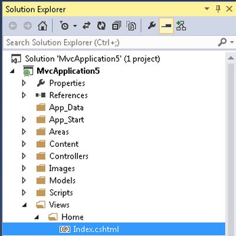Select the Models folder label
Screen dimensions: 236x236
tap(63, 181)
